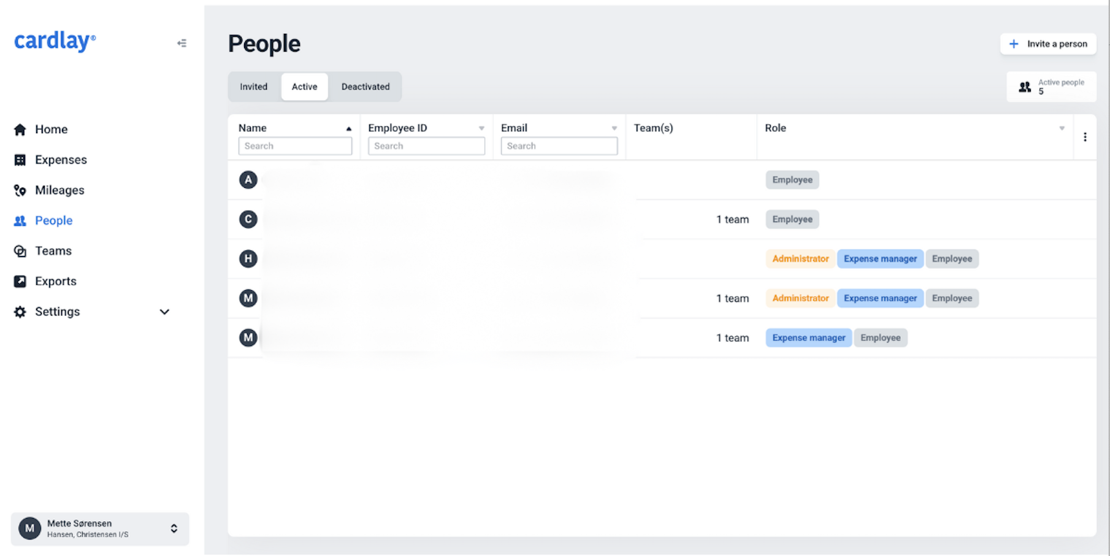The width and height of the screenshot is (1110, 556).
Task: Open the Role column filter dropdown
Action: coord(1062,128)
